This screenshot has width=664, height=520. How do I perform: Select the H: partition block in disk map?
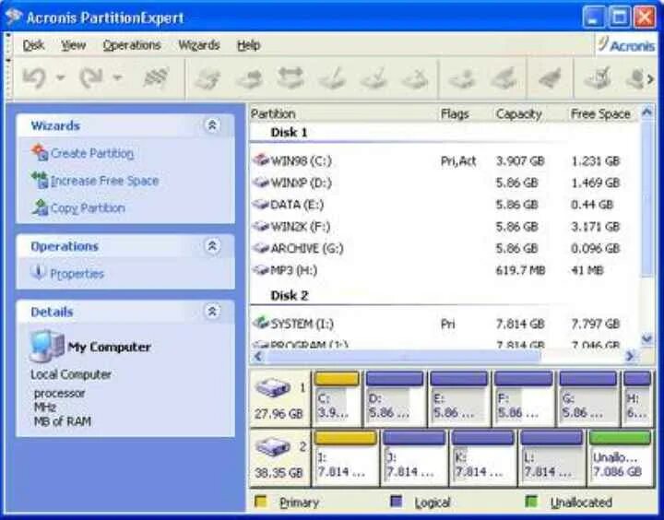tap(637, 398)
